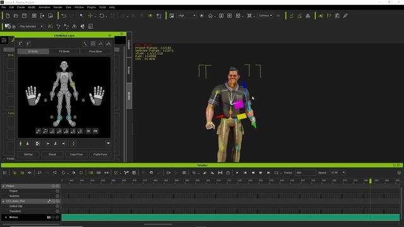Select the green highlighted shoulder joint on dummy

(x=73, y=84)
